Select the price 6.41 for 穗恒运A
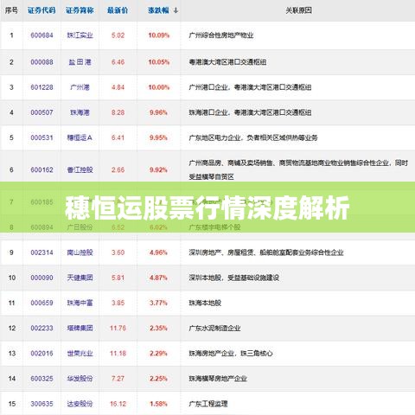Image resolution: width=415 pixels, height=415 pixels. 118,137
